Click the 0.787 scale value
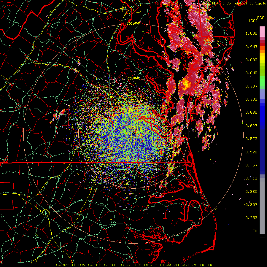The width and height of the screenshot is (267, 267). tap(251, 86)
